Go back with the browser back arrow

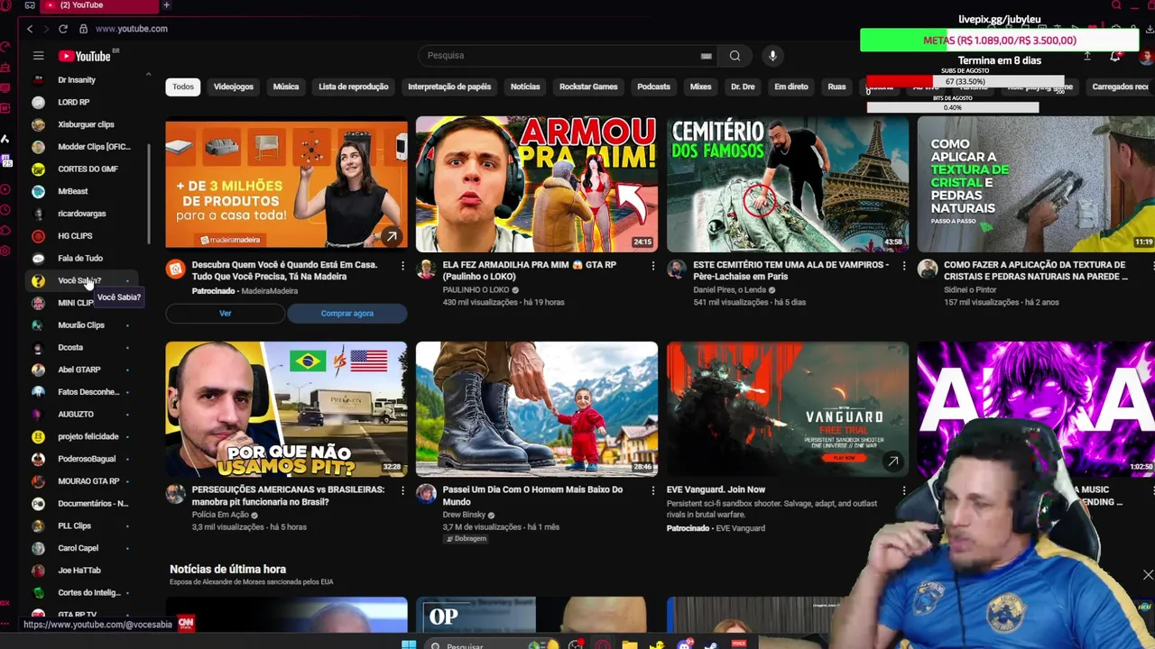click(x=30, y=29)
